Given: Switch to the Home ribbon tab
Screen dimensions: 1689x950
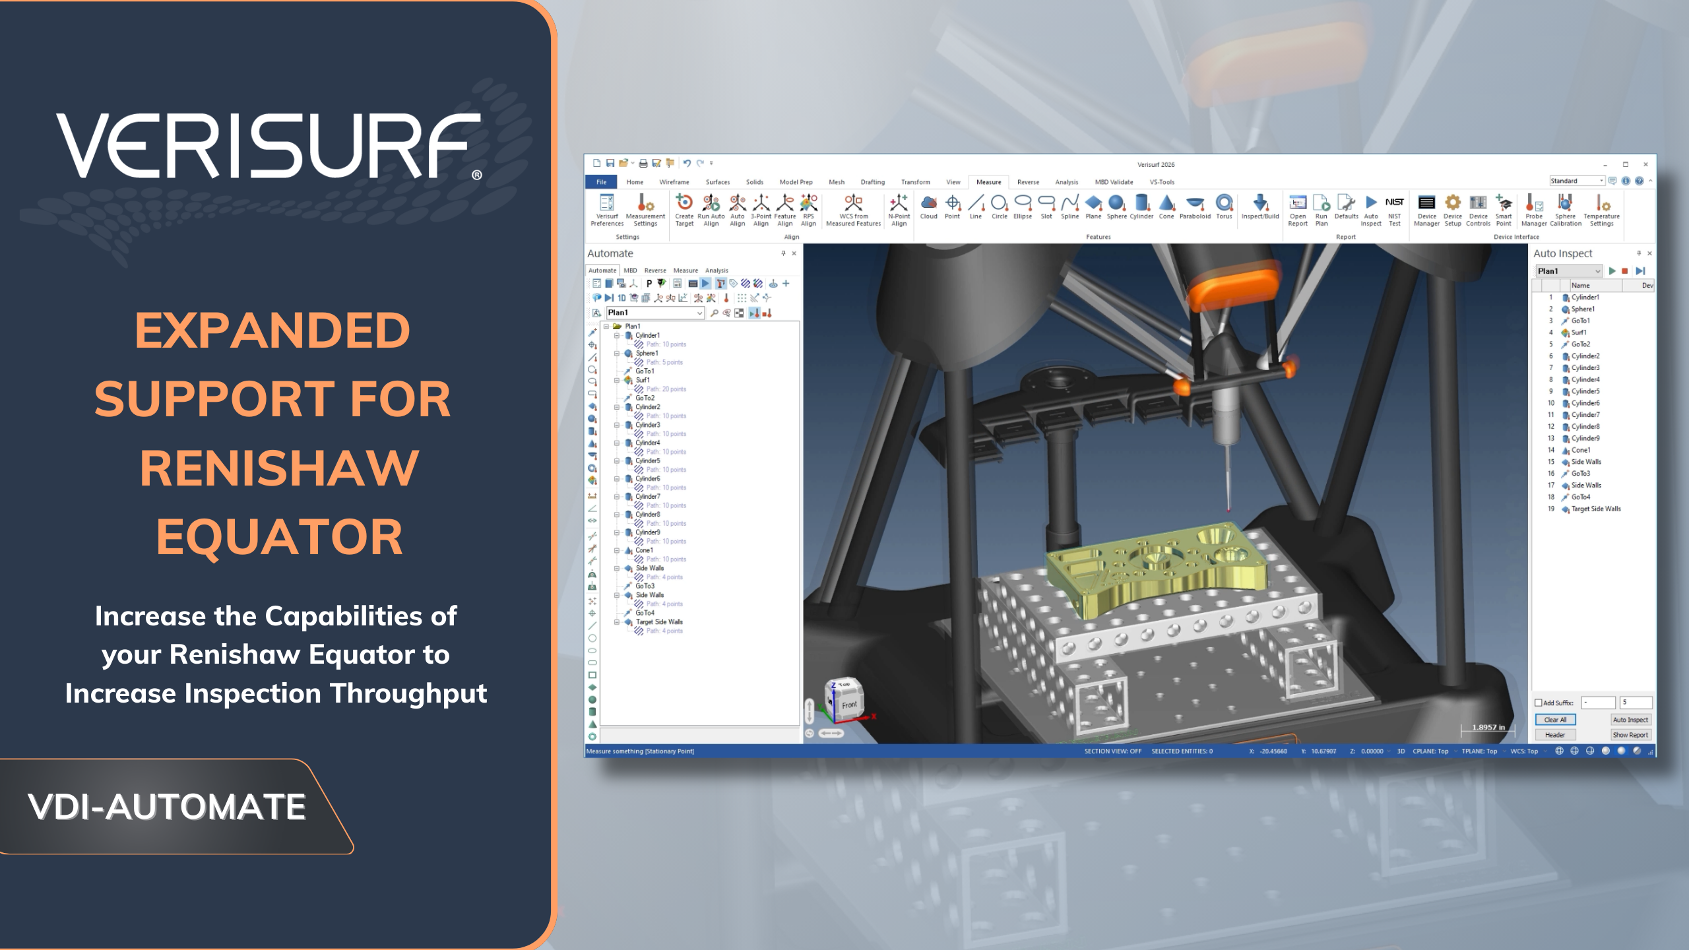Looking at the screenshot, I should tap(635, 182).
